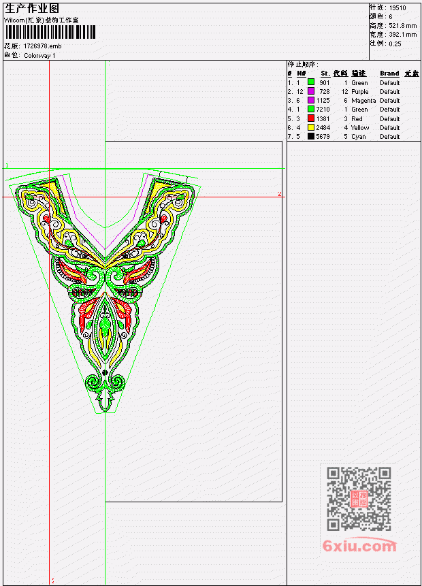Select the stitch count 7210
Image resolution: width=422 pixels, height=586 pixels.
(323, 110)
